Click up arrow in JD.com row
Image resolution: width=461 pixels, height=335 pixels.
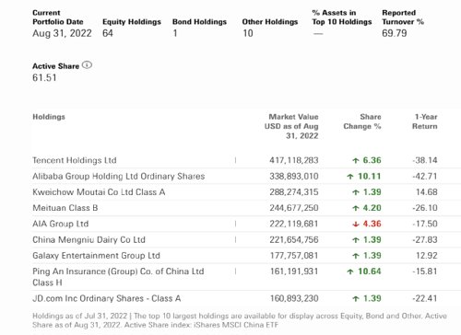(356, 298)
